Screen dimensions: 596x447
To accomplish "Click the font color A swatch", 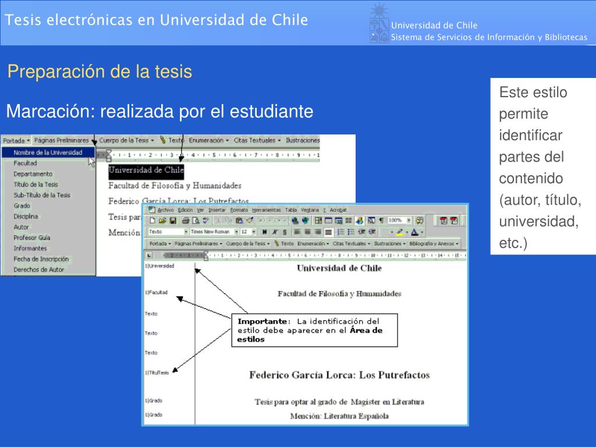I will click(x=414, y=232).
